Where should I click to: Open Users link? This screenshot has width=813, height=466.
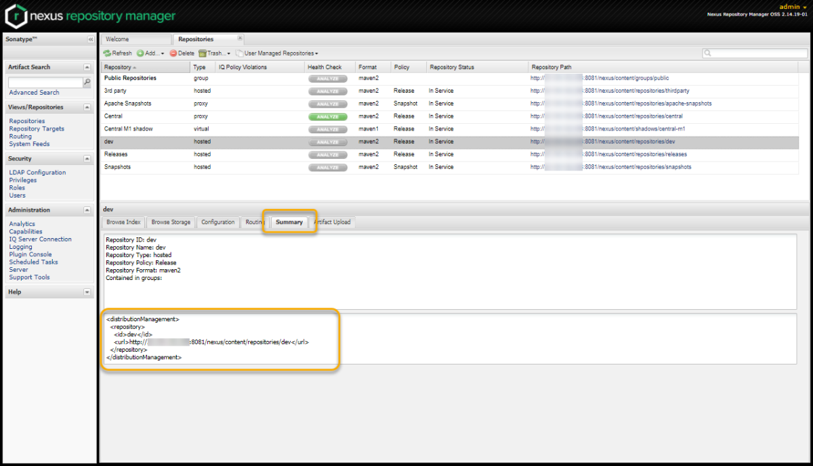(17, 195)
